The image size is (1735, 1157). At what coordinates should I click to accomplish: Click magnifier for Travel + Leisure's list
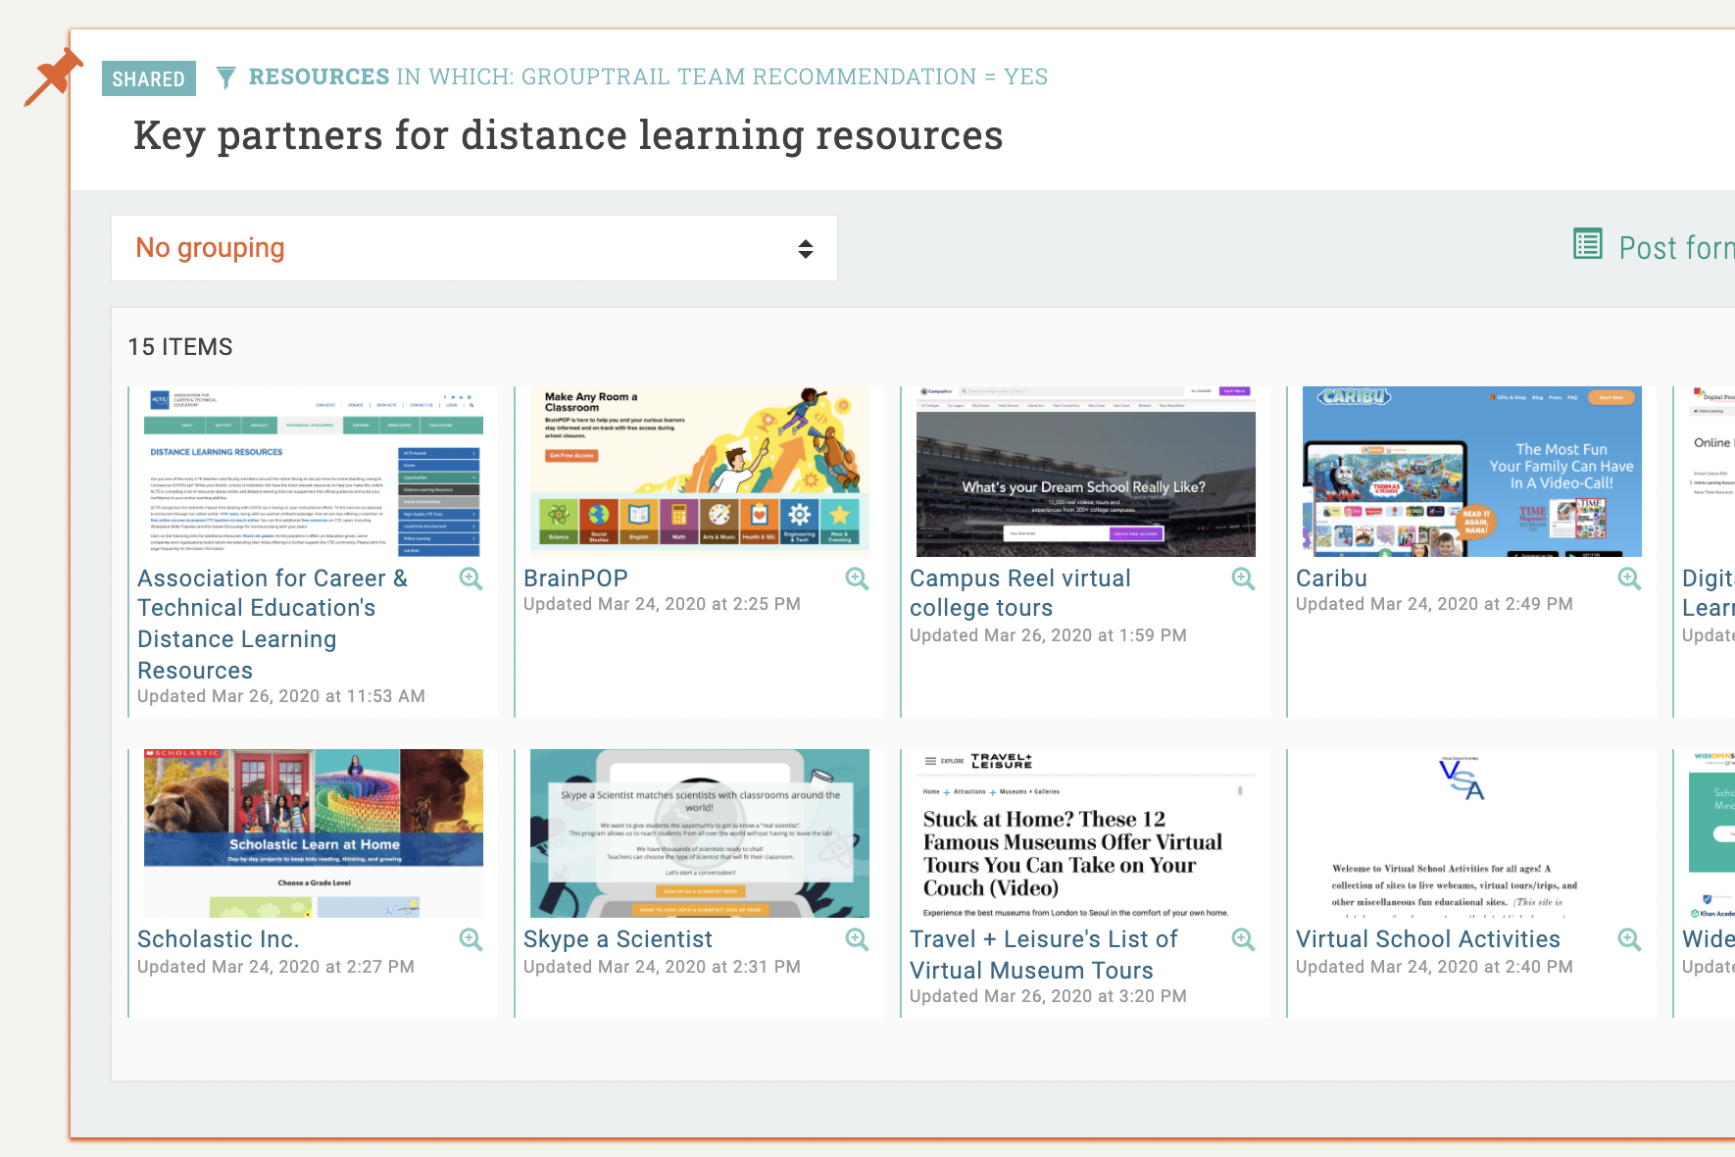point(1243,940)
